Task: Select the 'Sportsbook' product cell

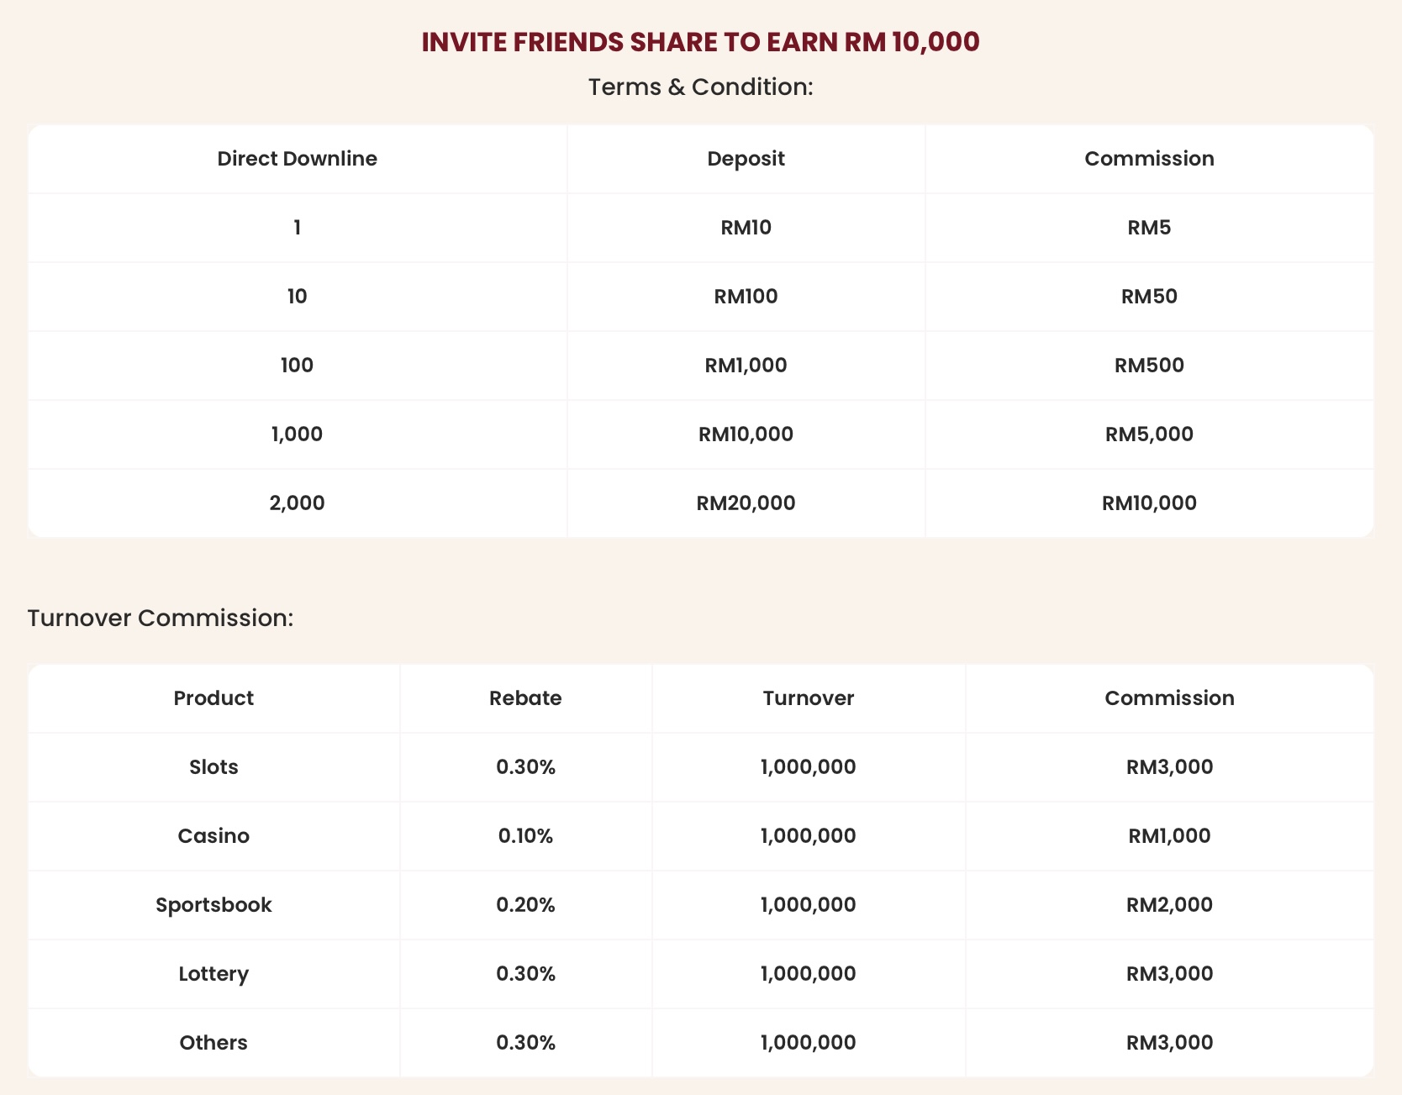Action: [x=213, y=905]
